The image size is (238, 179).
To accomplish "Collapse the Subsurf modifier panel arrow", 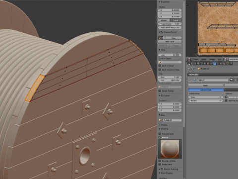I will click(190, 80).
